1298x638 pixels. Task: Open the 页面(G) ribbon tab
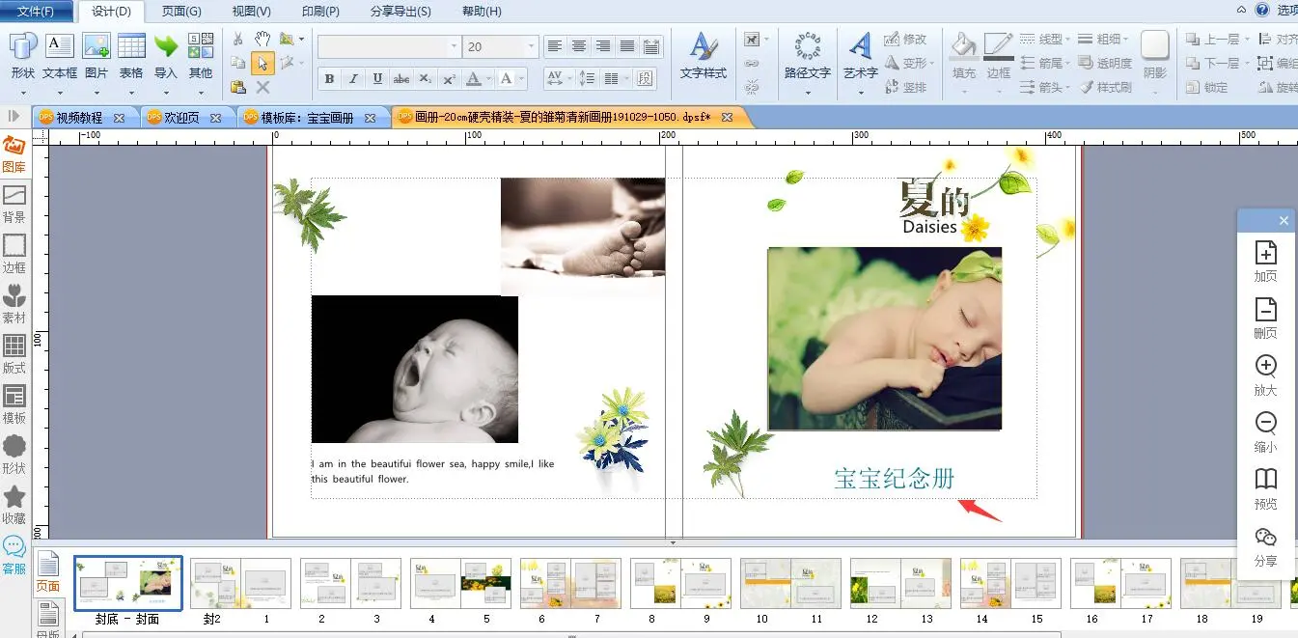click(181, 12)
